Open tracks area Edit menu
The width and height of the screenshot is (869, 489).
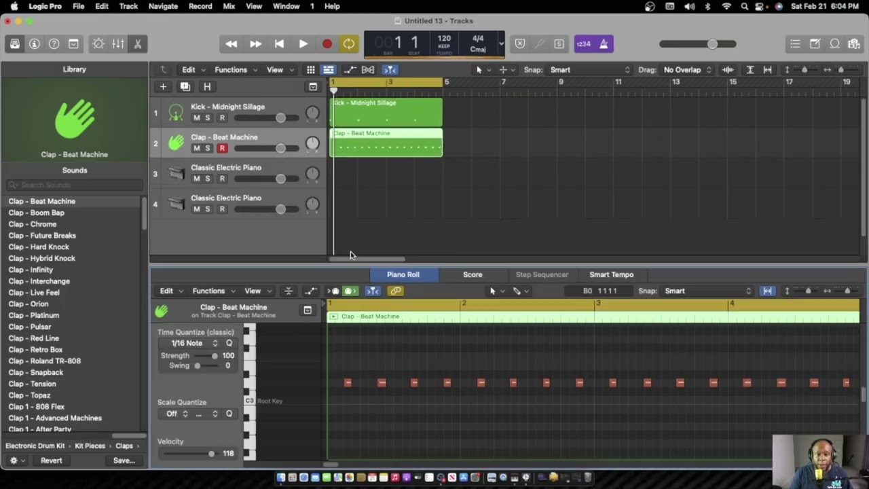[192, 70]
